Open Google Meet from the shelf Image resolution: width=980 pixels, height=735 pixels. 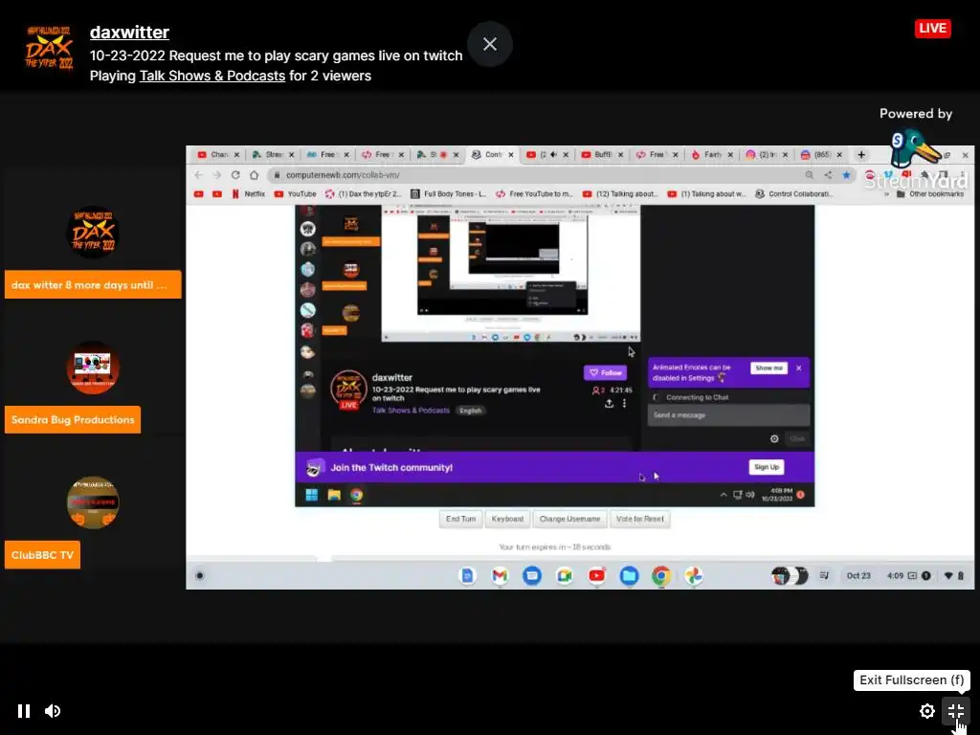tap(565, 575)
